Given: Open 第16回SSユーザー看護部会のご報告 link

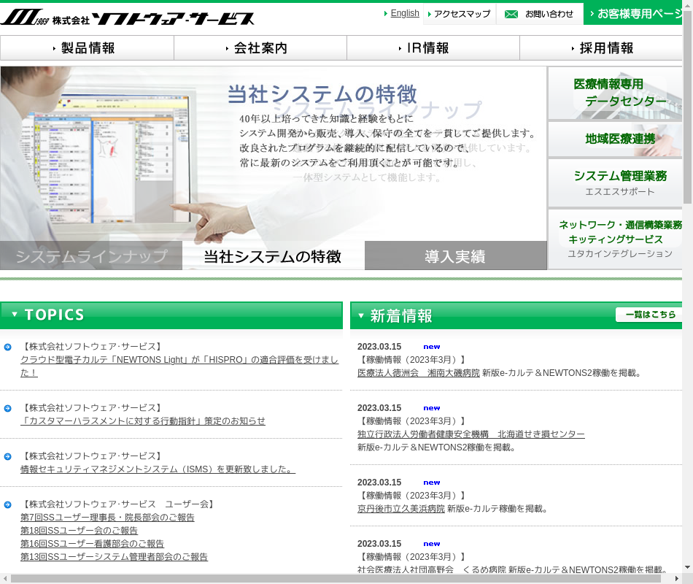Looking at the screenshot, I should coord(92,544).
